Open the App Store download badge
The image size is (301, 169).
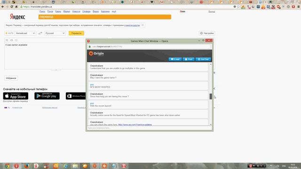(x=16, y=96)
